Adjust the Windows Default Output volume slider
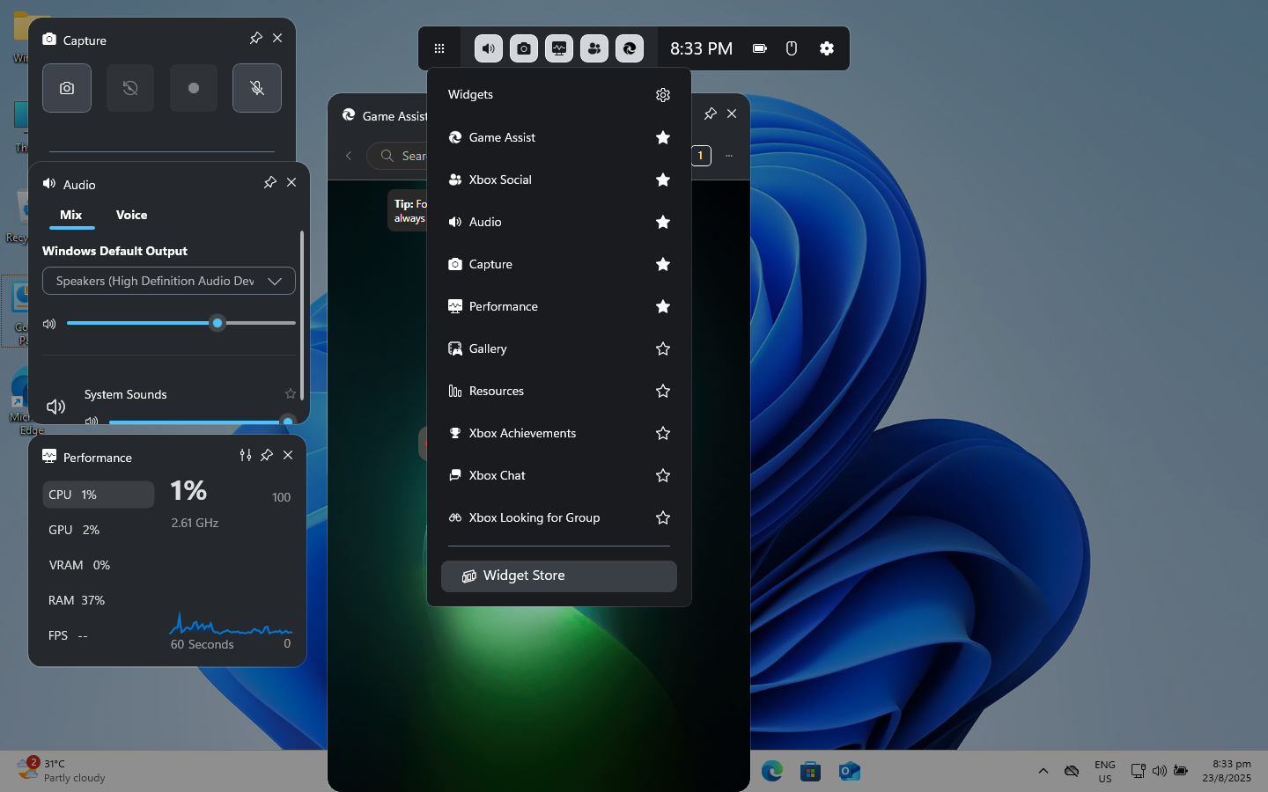 (181, 323)
